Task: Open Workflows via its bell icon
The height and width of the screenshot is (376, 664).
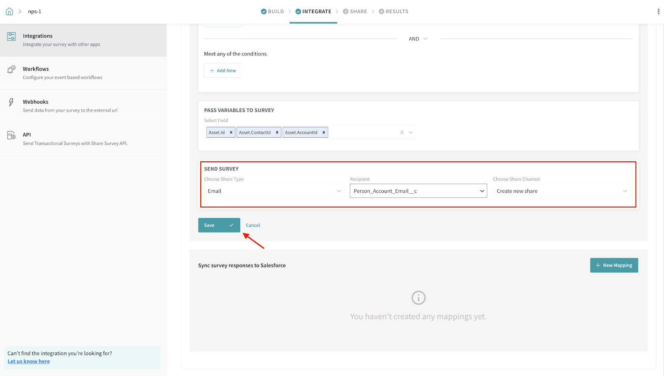Action: coord(12,70)
